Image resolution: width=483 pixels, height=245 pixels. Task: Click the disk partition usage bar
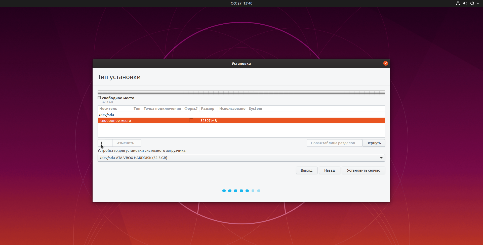(x=241, y=92)
